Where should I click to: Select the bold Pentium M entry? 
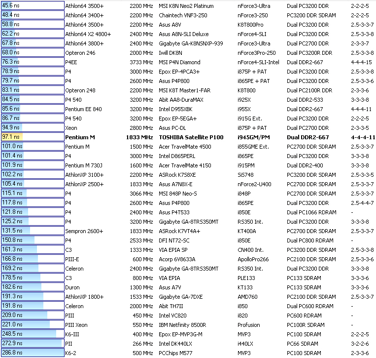[x=80, y=137]
